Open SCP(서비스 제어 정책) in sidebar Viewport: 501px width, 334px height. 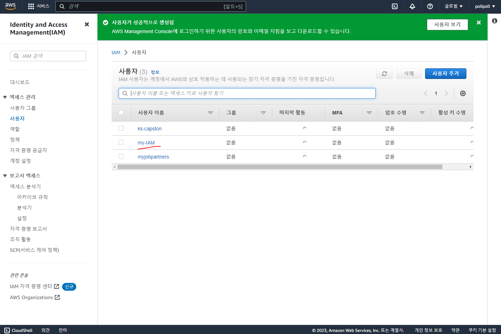click(x=34, y=250)
